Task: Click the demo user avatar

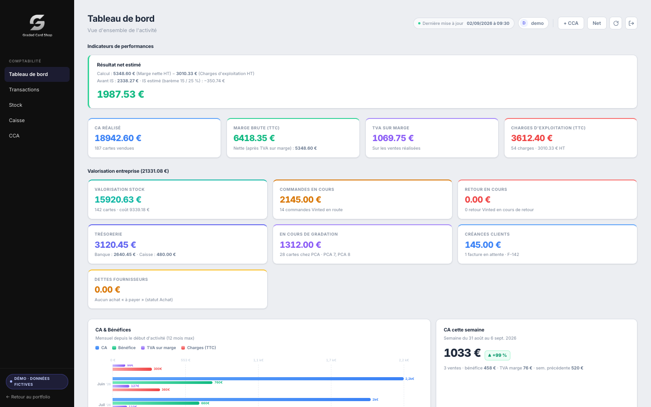Action: [524, 23]
